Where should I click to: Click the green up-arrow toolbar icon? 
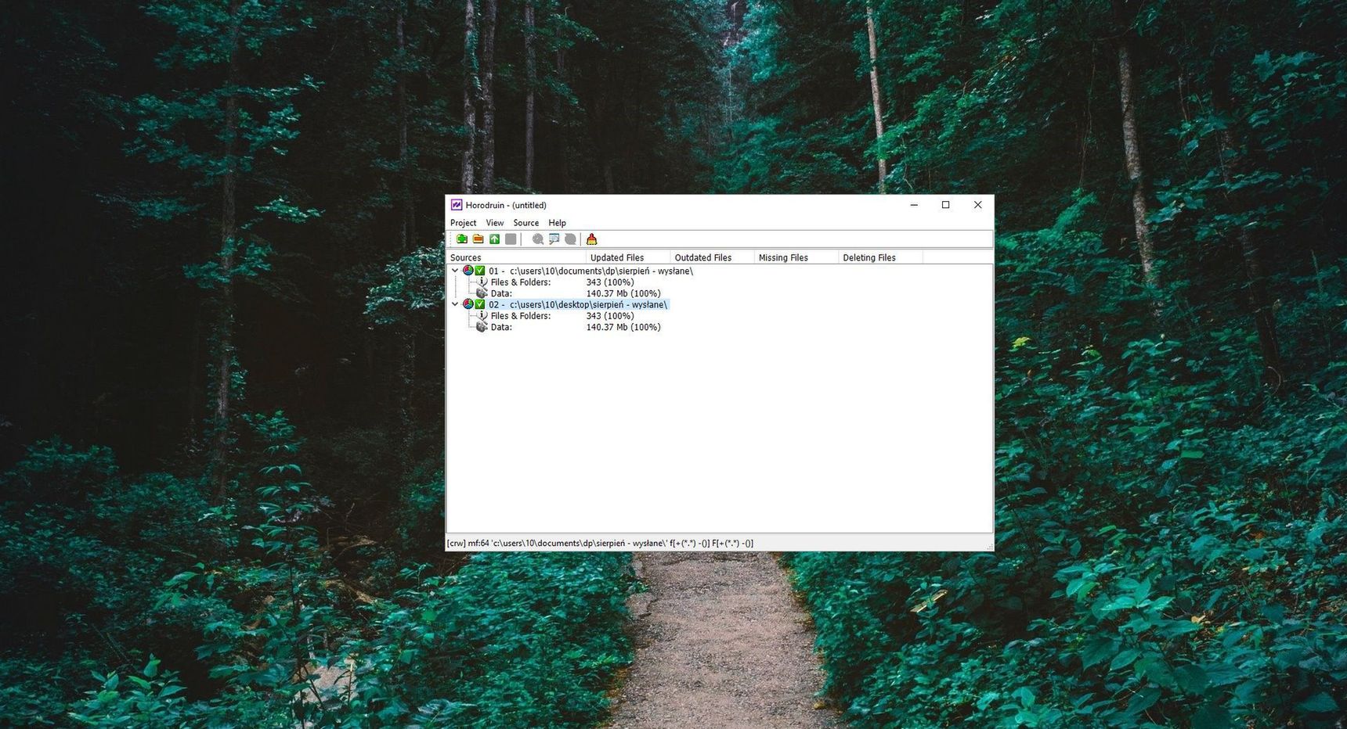pyautogui.click(x=494, y=239)
